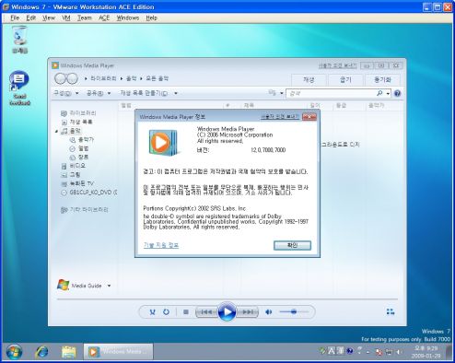This screenshot has height=363, width=455.
Task: Switch to Now Playing mode icon
Action: pos(391,311)
